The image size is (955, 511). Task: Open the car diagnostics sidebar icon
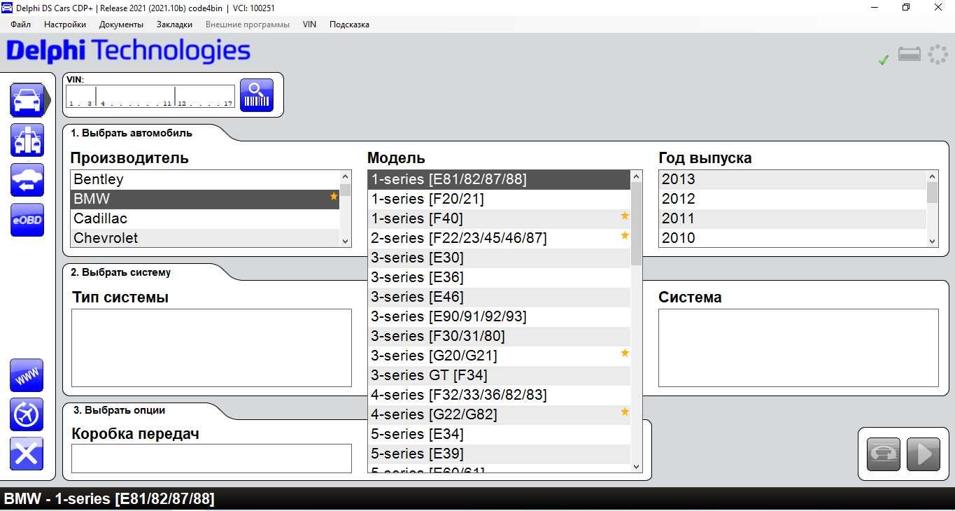tap(27, 100)
